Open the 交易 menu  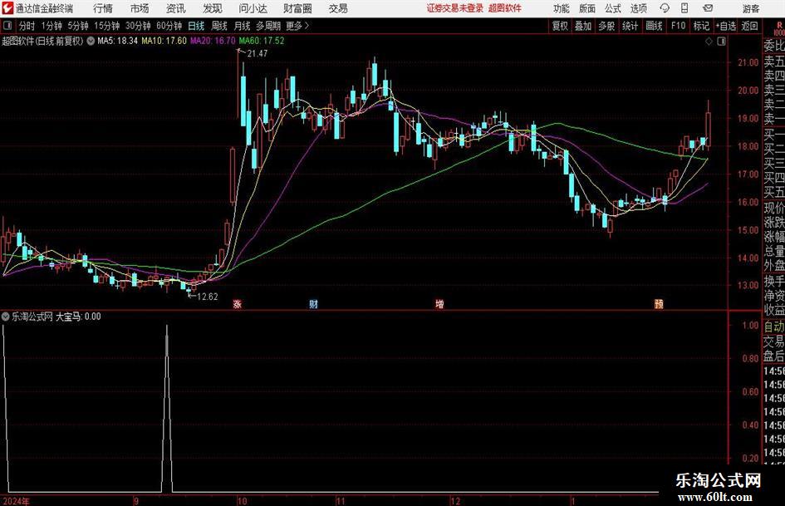338,8
